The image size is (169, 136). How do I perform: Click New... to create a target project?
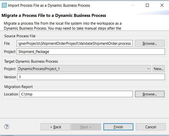click(x=159, y=69)
